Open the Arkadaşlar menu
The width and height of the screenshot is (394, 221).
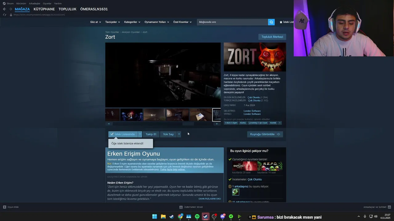[x=34, y=3]
